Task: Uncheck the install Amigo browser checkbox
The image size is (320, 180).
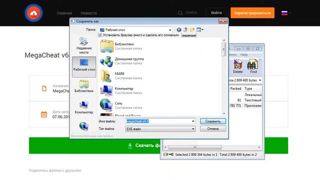Action: coord(100,35)
